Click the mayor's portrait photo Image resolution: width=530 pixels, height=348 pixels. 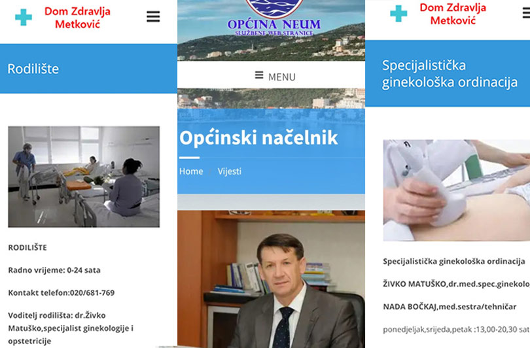pos(271,279)
